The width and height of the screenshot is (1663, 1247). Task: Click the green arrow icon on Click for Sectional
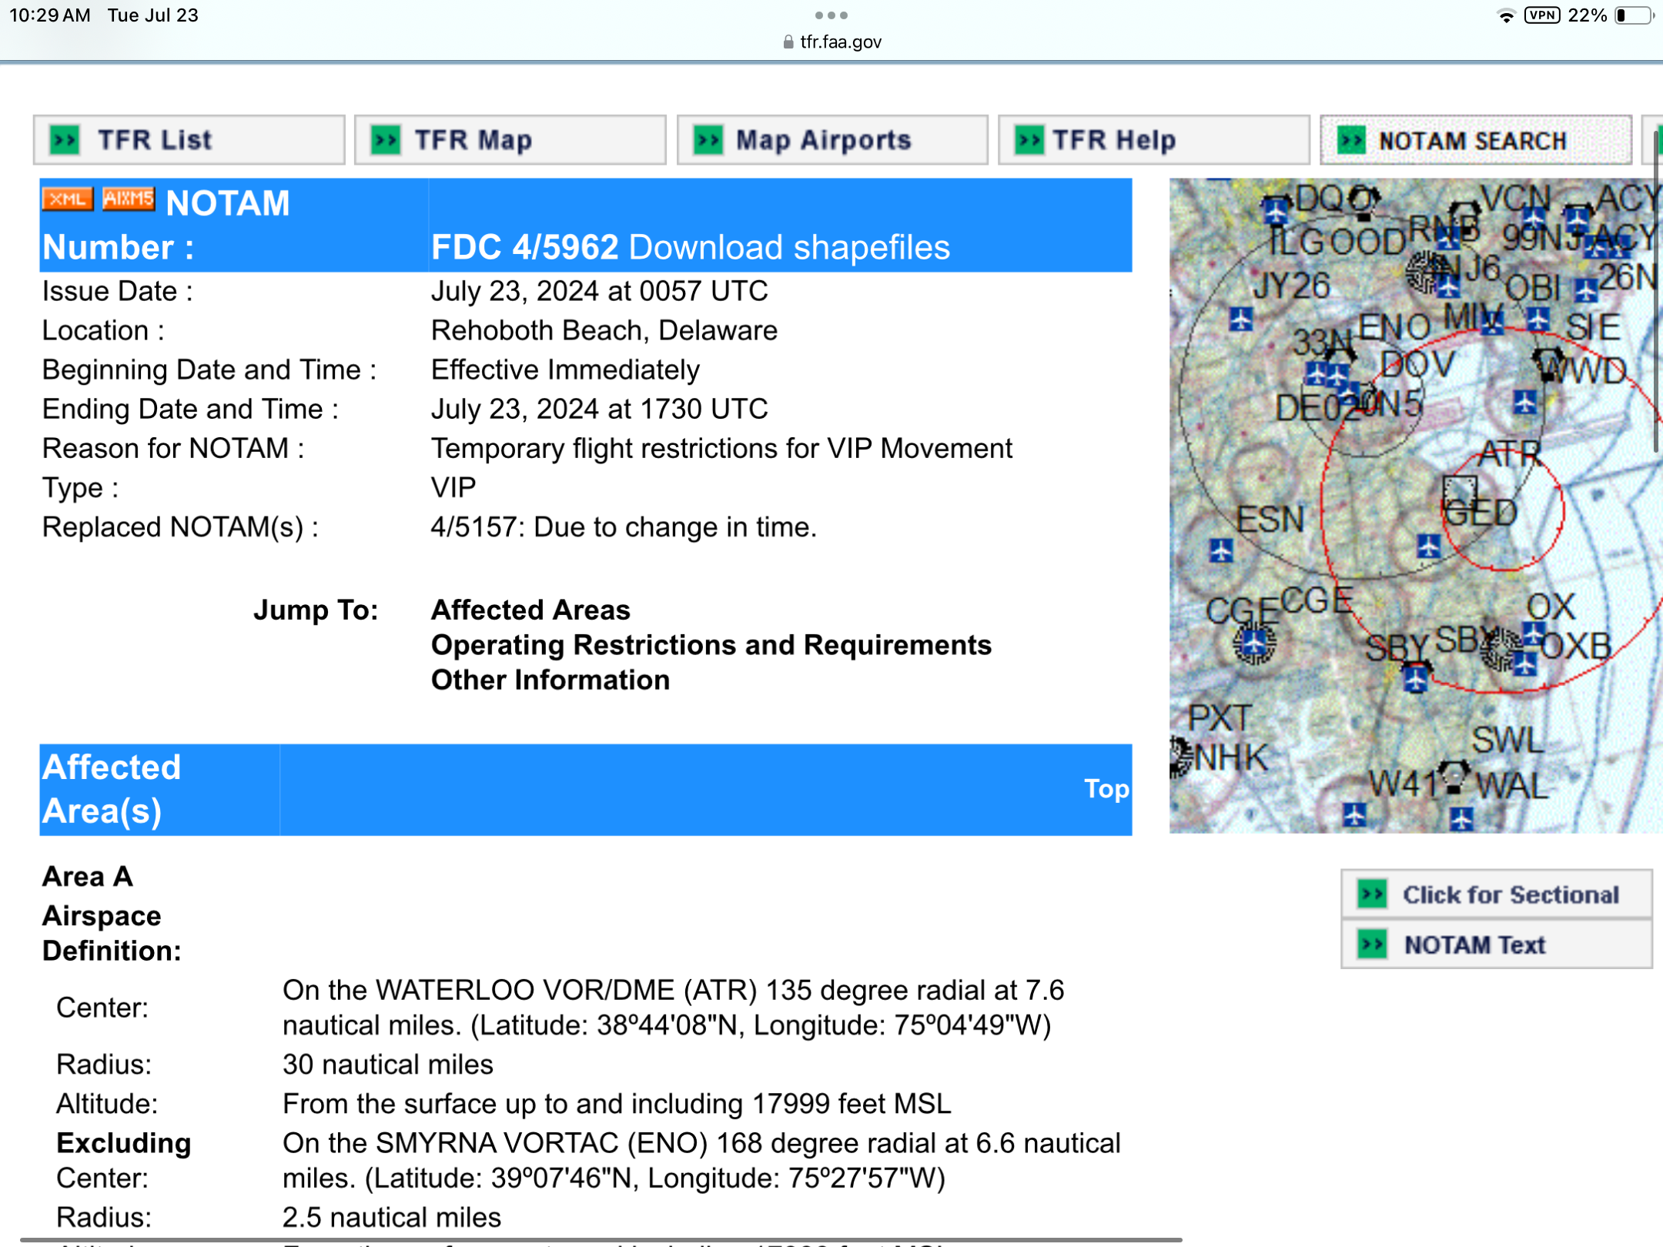point(1372,894)
